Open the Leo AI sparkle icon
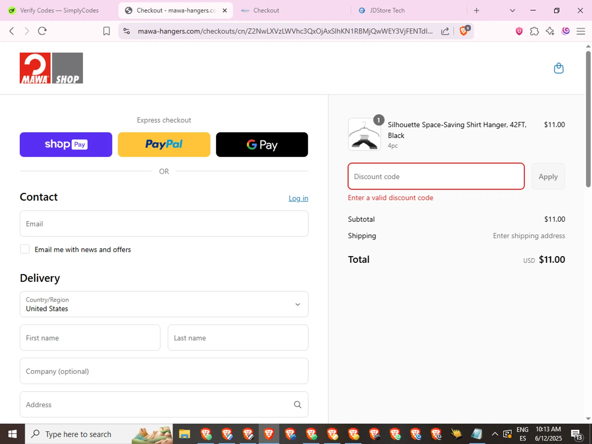The height and width of the screenshot is (444, 592). coord(550,31)
